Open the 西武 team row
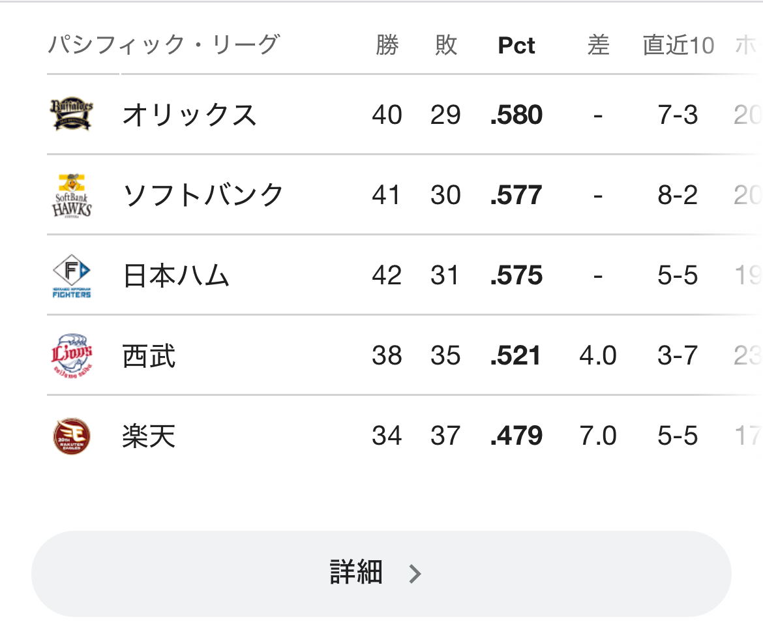Image resolution: width=763 pixels, height=628 pixels. click(404, 355)
